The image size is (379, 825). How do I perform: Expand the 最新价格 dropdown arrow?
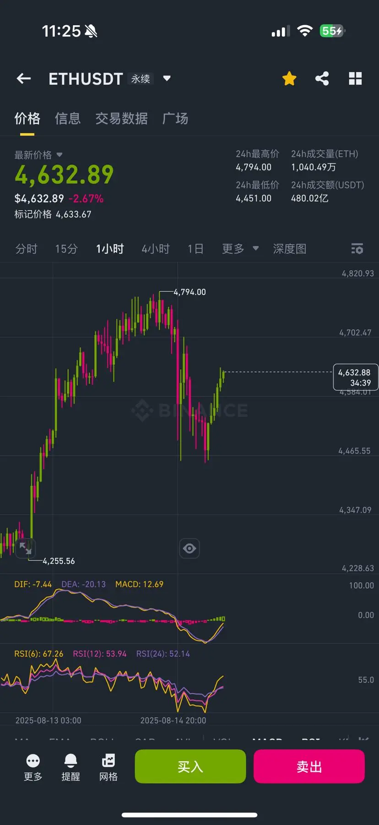pos(59,155)
